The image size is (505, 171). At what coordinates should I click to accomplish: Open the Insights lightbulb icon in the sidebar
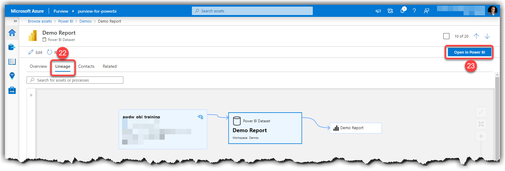point(12,76)
